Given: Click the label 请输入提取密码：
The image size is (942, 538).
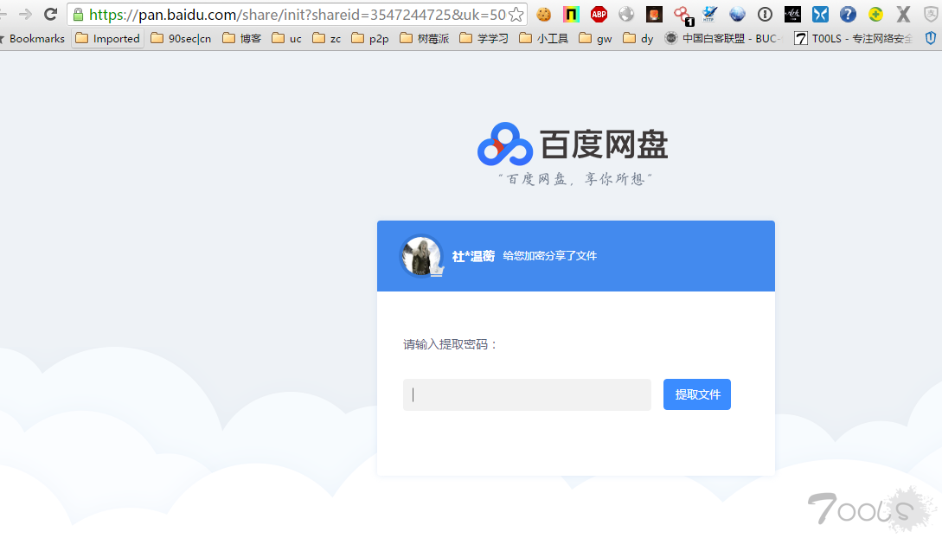Looking at the screenshot, I should coord(451,344).
